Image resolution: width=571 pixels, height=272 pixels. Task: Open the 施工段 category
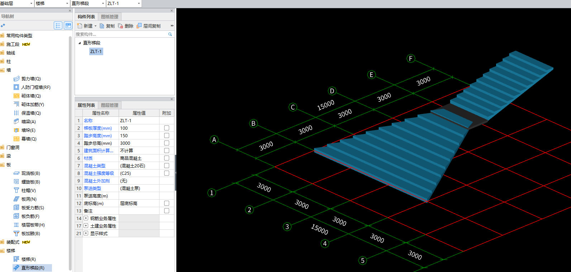pyautogui.click(x=13, y=44)
